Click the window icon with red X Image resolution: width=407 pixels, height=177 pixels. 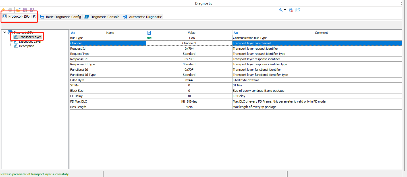[290, 10]
